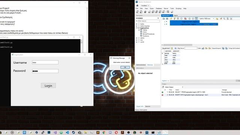Open find panel magnifier in query toolbar
Screen dimensions: 240x135
(x=224, y=18)
